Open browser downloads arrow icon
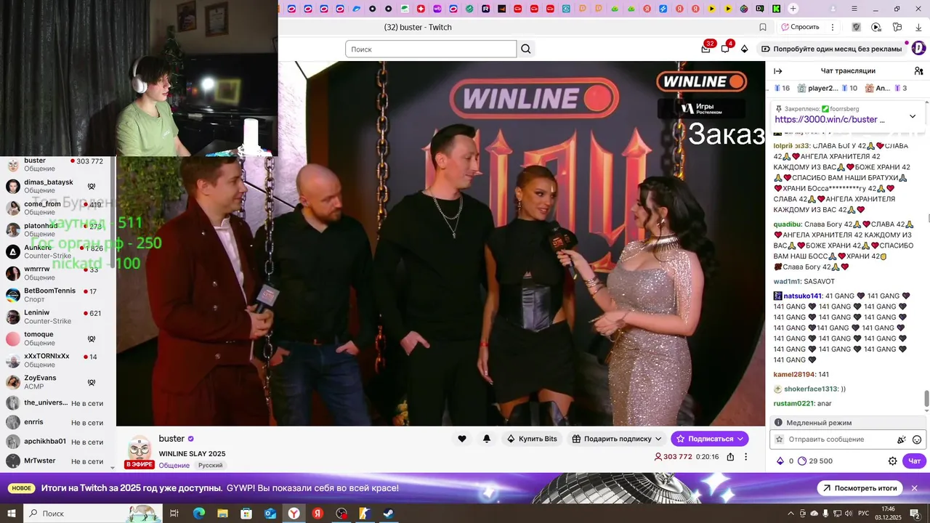This screenshot has width=930, height=523. coord(918,27)
